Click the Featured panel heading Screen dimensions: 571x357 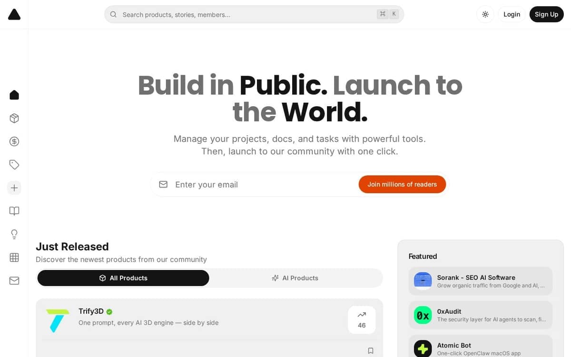423,256
